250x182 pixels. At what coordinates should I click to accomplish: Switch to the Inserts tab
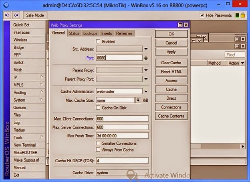tap(107, 33)
